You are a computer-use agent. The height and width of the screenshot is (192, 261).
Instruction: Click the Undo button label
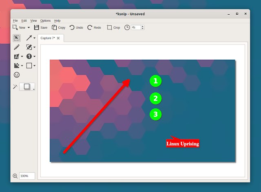click(80, 27)
